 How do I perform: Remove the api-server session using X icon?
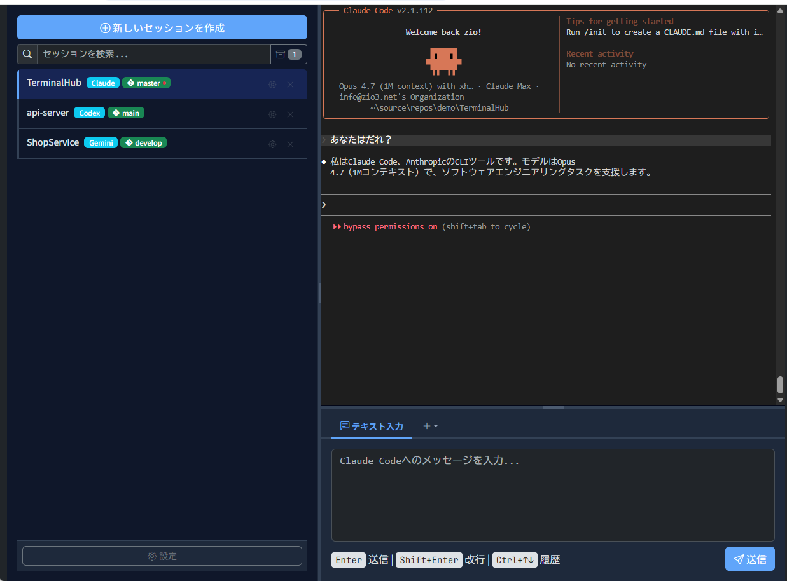290,114
